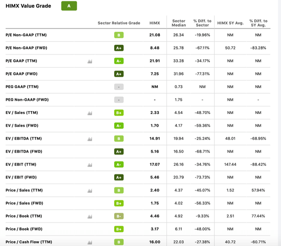Select the EV / Sales (TTM) row label
Image resolution: width=281 pixels, height=246 pixels.
[22, 113]
